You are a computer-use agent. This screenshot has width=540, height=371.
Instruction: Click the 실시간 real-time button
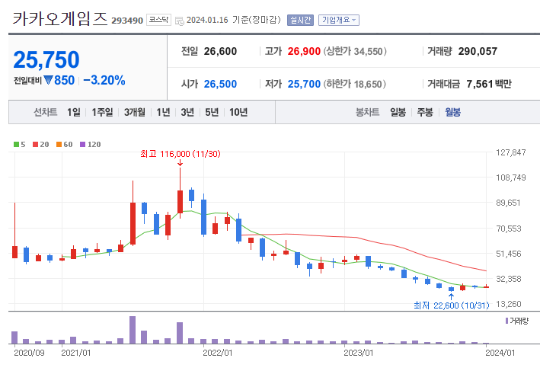point(300,20)
